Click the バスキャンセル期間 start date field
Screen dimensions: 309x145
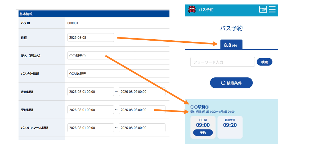pos(91,128)
